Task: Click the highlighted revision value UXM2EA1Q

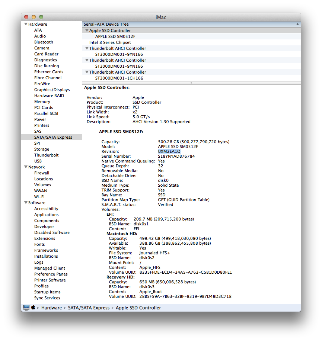Action: click(x=169, y=151)
